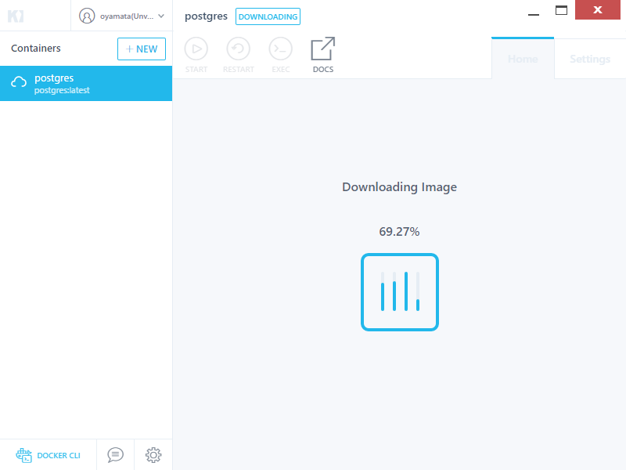The image size is (626, 470).
Task: Select the postgres container in sidebar
Action: coord(86,84)
